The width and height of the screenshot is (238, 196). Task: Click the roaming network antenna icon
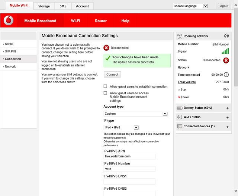(x=180, y=36)
